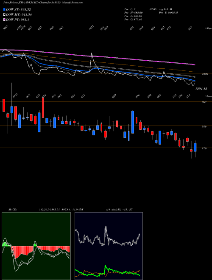Click the 920 low label mid-chart
Viewport: 212px width, 280px height.
114,96
